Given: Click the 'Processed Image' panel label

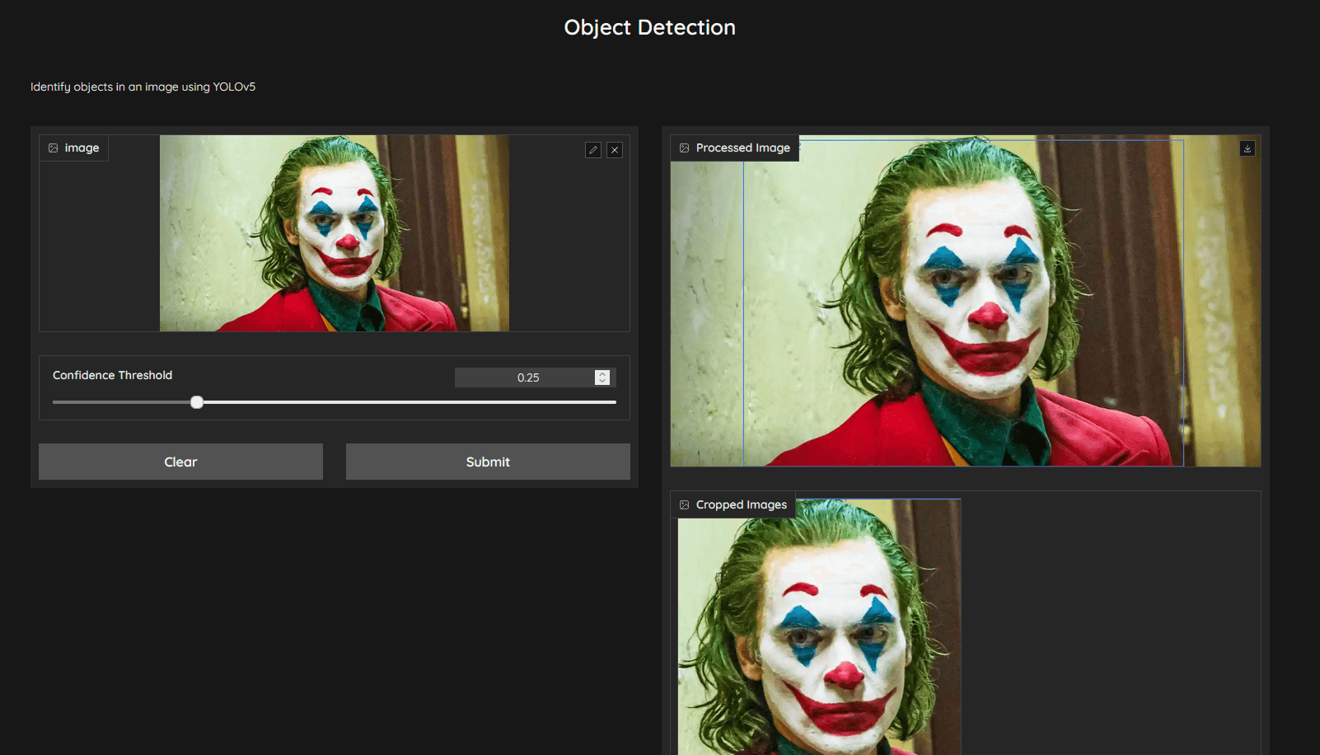Looking at the screenshot, I should pyautogui.click(x=742, y=148).
